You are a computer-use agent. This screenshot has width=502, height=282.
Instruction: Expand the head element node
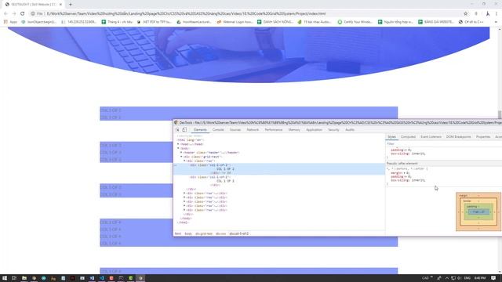pos(178,144)
